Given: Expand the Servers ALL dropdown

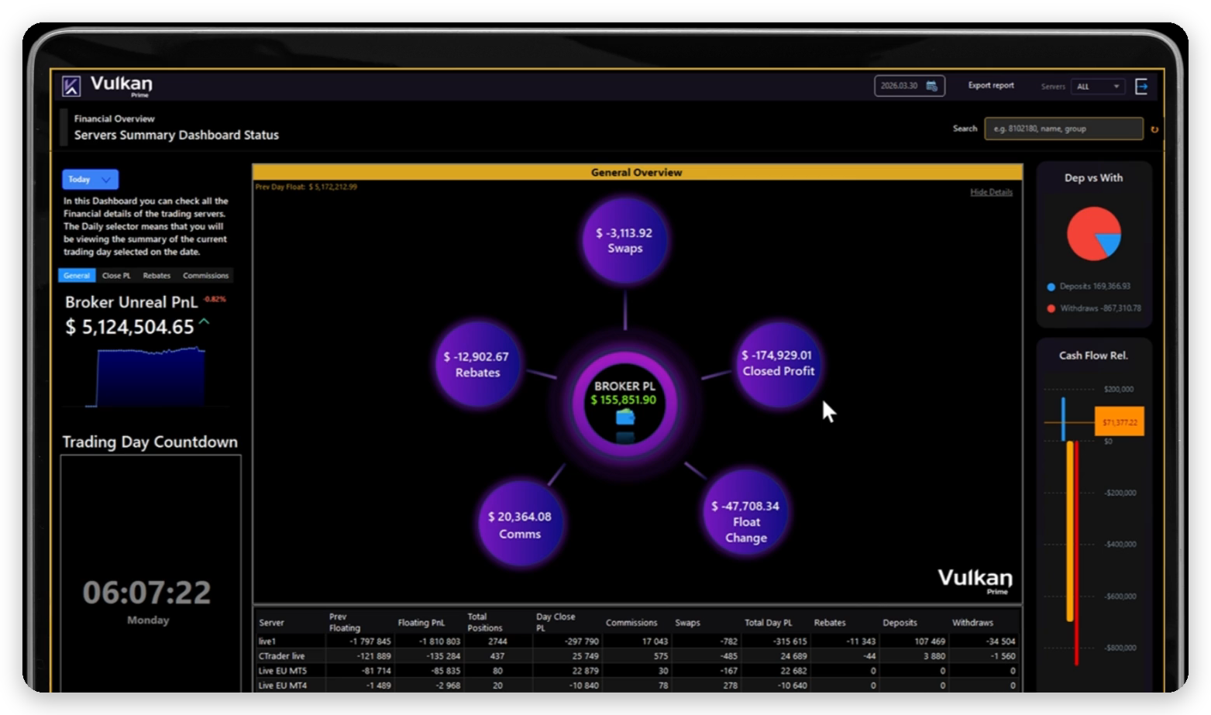Looking at the screenshot, I should coord(1098,87).
